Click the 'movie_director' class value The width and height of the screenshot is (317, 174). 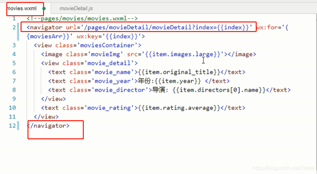click(120, 90)
